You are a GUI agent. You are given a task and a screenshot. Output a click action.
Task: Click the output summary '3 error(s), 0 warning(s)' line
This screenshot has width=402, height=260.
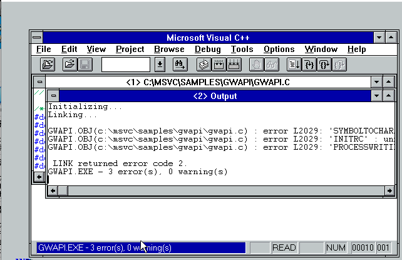pyautogui.click(x=138, y=172)
